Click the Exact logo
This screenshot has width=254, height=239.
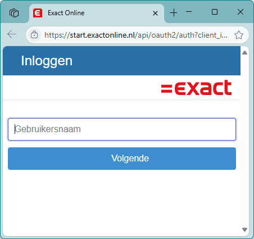click(196, 88)
